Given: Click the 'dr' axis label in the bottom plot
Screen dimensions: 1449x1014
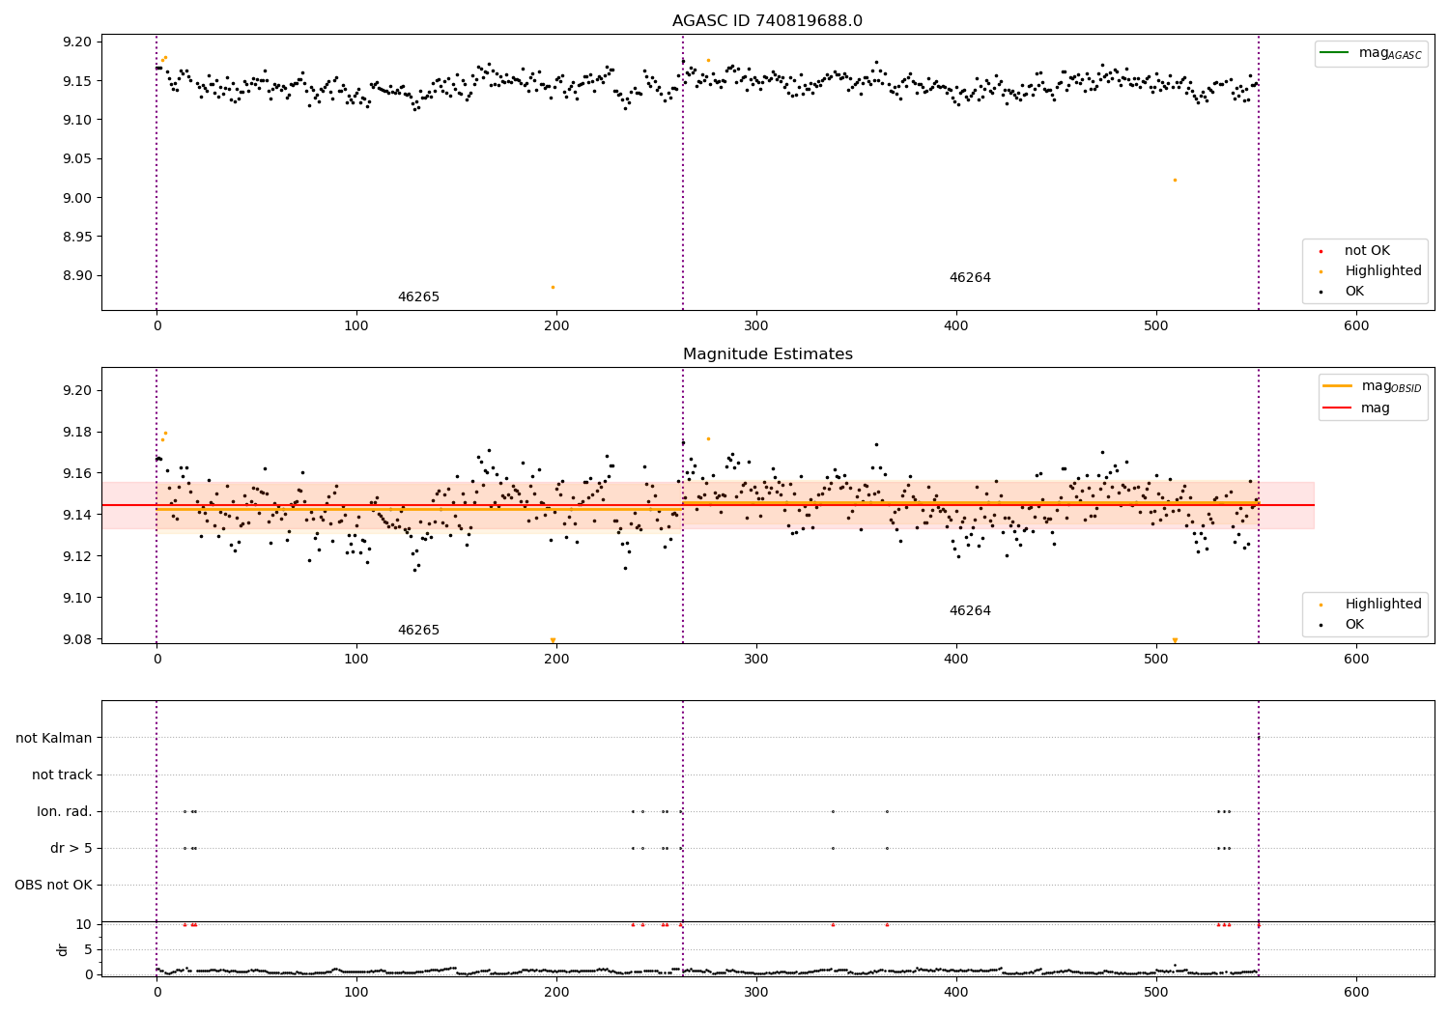Looking at the screenshot, I should point(63,949).
